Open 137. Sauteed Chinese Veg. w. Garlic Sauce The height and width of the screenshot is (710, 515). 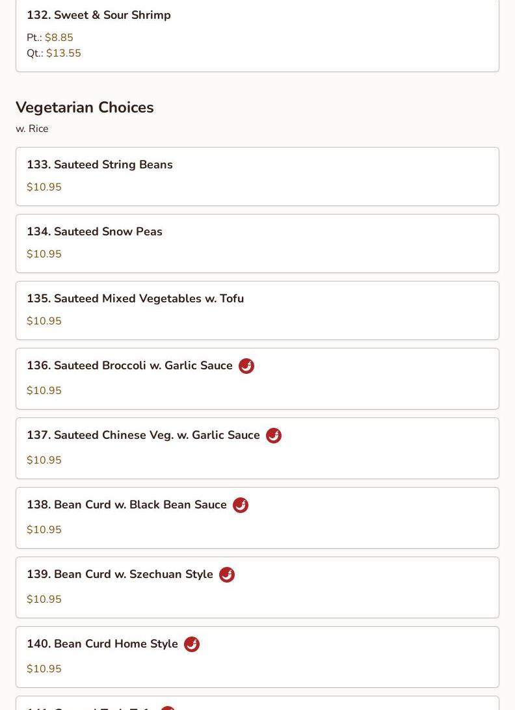(257, 448)
